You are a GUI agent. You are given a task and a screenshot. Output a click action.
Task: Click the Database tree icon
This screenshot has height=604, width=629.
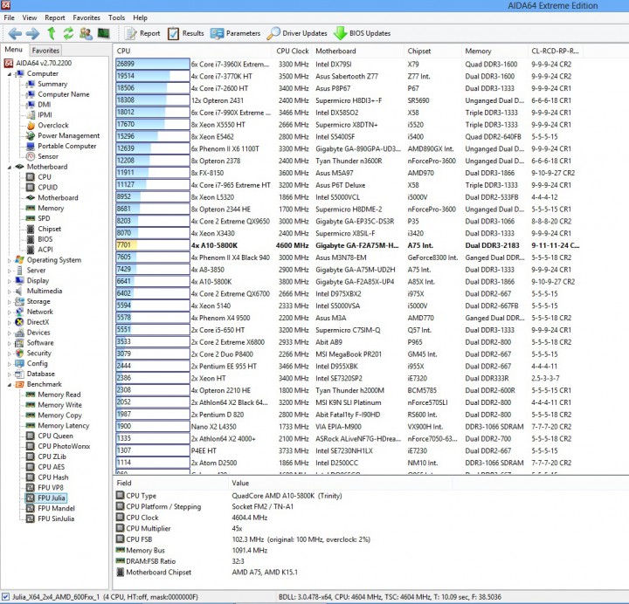19,374
